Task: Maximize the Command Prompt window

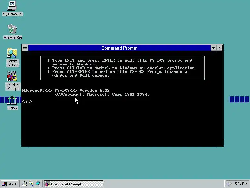Action: [x=220, y=48]
